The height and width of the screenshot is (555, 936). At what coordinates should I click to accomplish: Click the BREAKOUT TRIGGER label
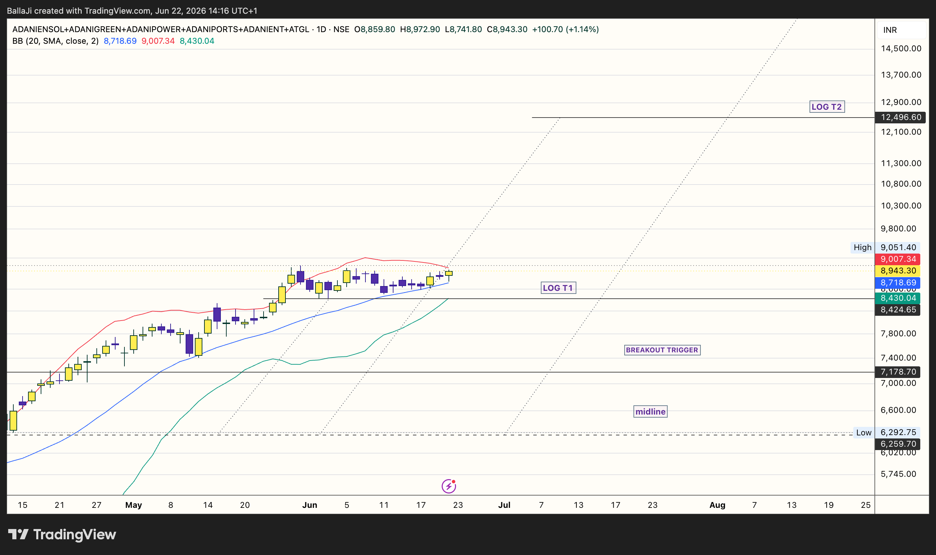tap(662, 350)
